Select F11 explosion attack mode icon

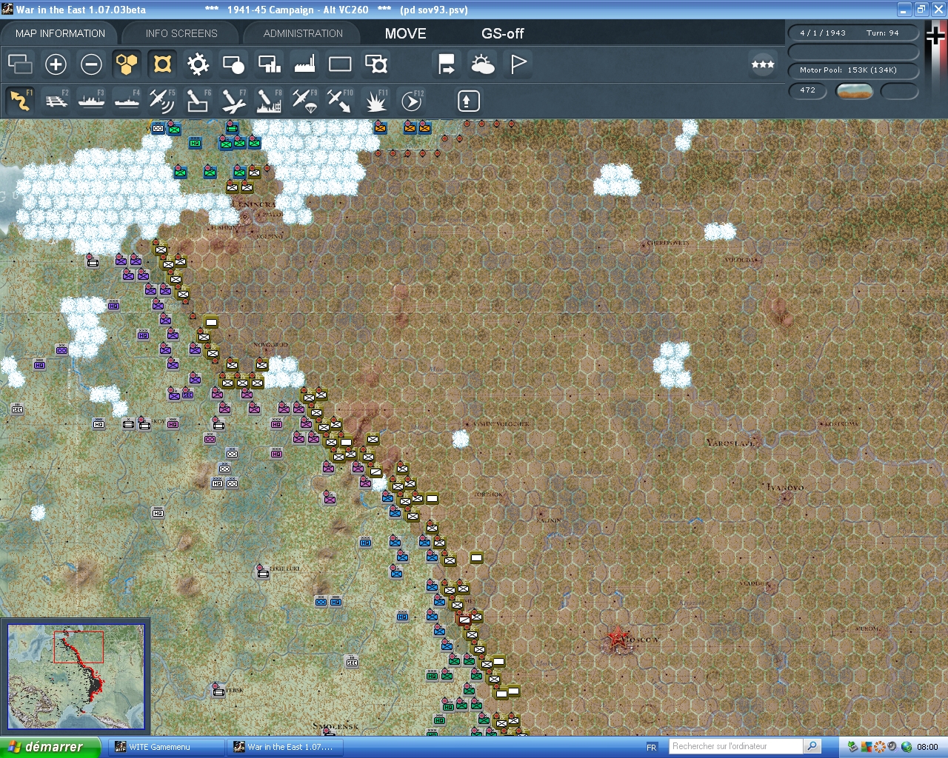pyautogui.click(x=375, y=101)
